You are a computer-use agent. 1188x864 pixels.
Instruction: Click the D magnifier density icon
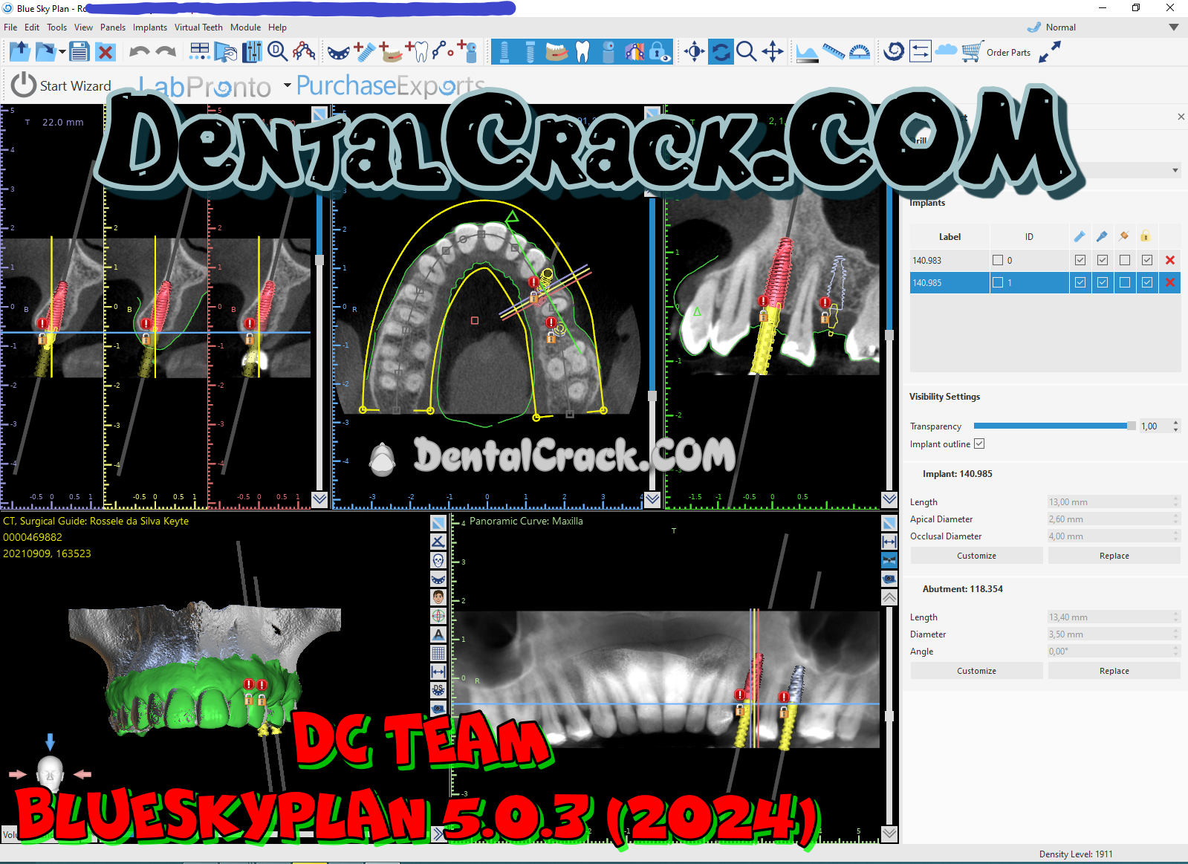(278, 51)
